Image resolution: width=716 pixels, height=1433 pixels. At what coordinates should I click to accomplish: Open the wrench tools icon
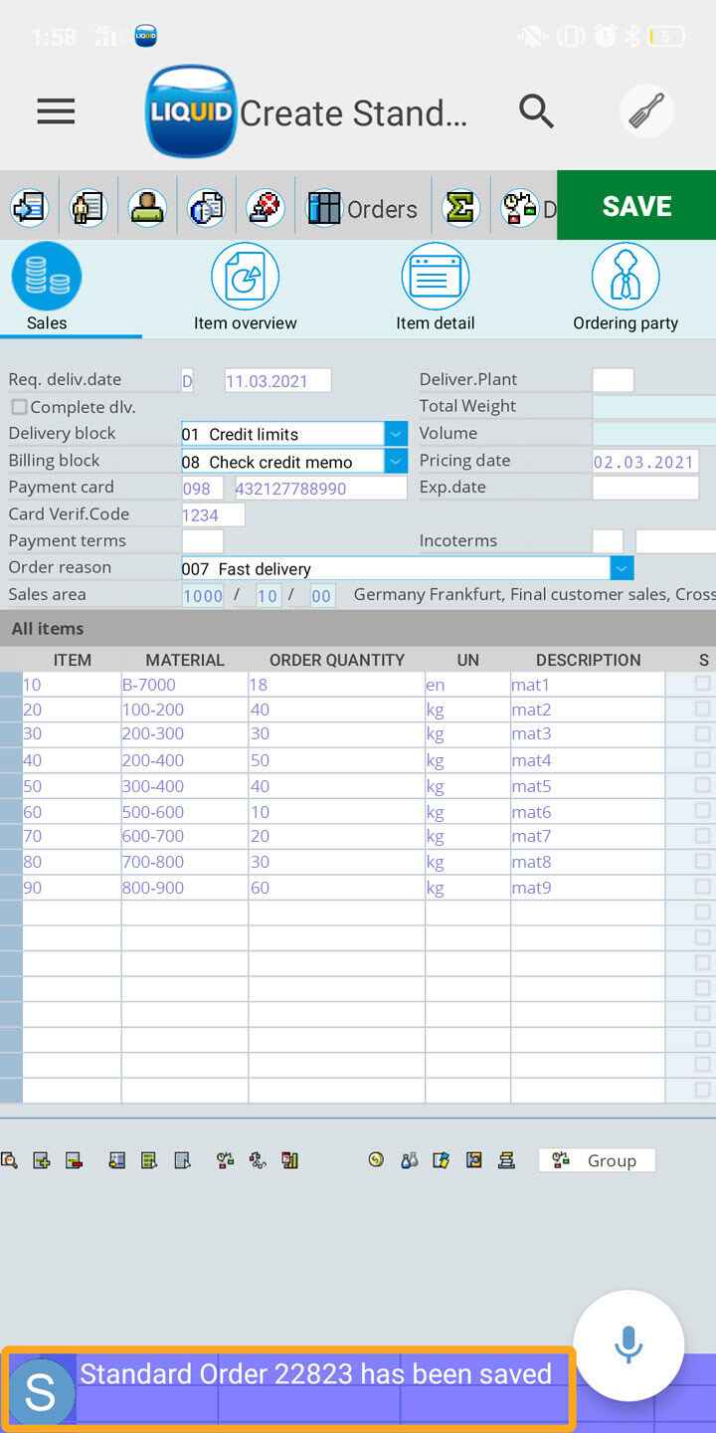click(647, 111)
